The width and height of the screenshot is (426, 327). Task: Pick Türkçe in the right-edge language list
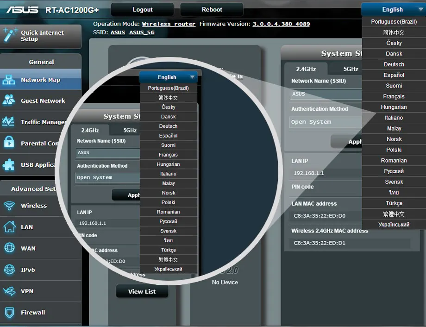pos(394,203)
